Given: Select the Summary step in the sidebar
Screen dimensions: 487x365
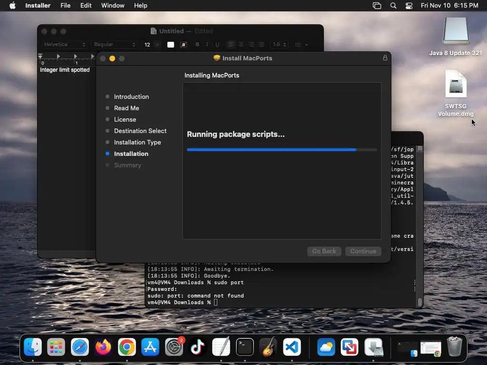Looking at the screenshot, I should [x=127, y=165].
